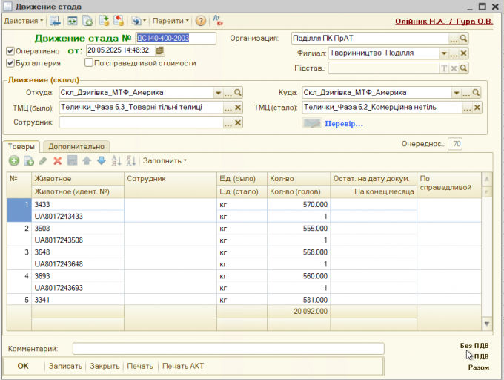The width and height of the screenshot is (504, 380).
Task: Clear the ТМЦ (стало) field
Action: 477,108
